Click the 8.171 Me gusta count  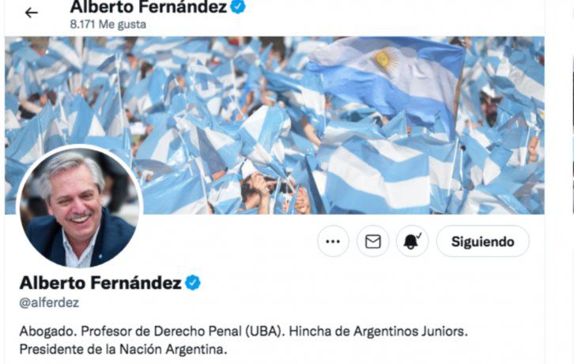point(108,25)
